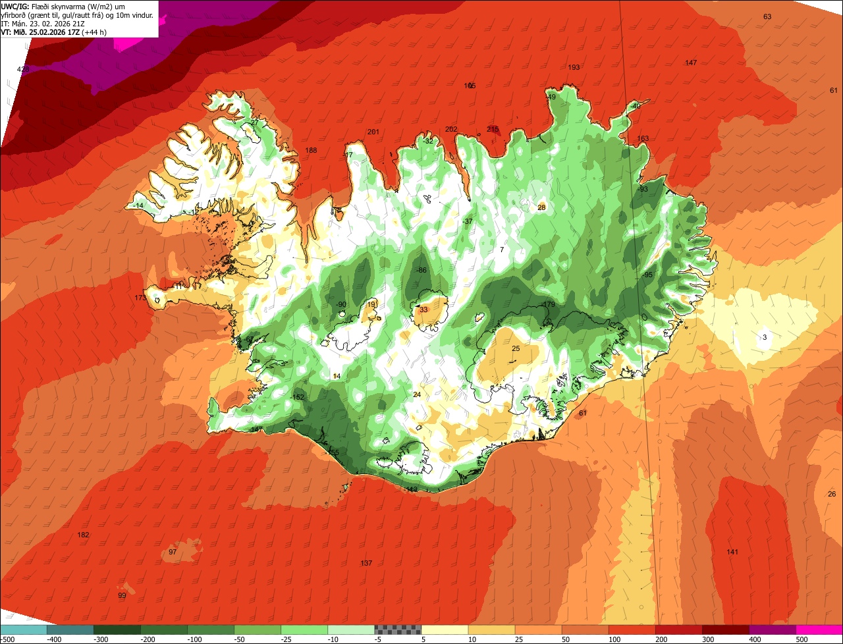Click the '19' value on the map
Image resolution: width=843 pixels, height=644 pixels.
click(x=371, y=304)
